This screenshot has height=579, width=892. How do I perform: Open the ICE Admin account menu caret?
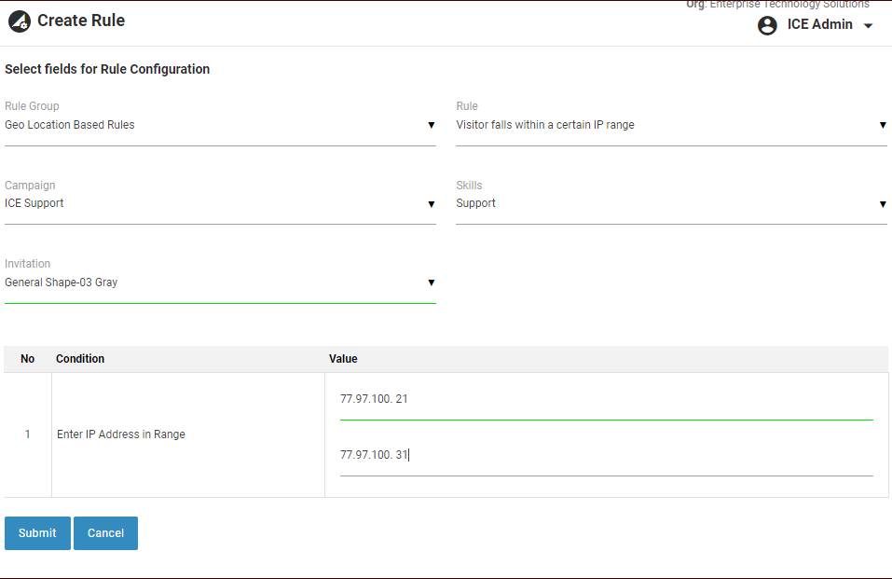click(x=868, y=26)
